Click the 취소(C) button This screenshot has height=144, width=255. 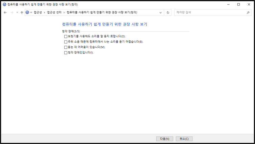(x=184, y=139)
